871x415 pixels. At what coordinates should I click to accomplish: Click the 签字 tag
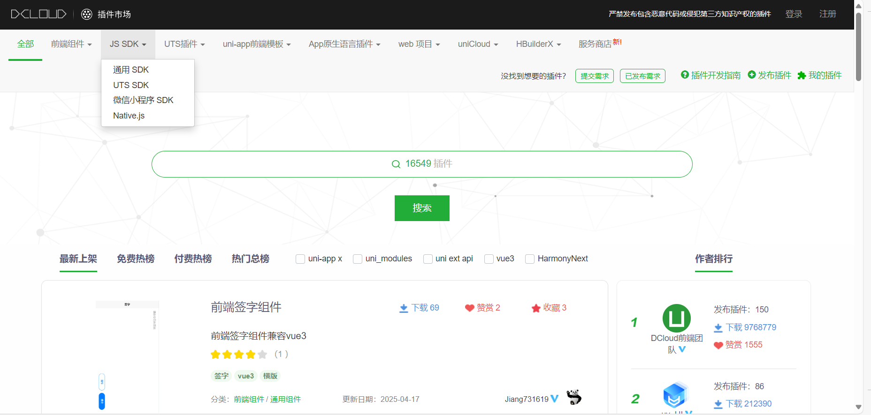221,376
